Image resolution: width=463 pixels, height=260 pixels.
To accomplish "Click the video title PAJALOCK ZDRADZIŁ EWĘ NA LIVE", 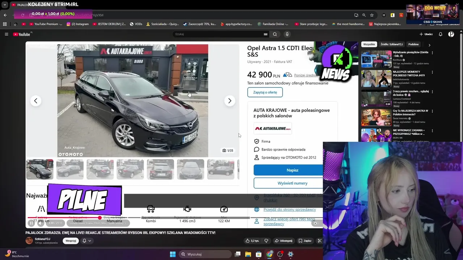I will (x=120, y=233).
